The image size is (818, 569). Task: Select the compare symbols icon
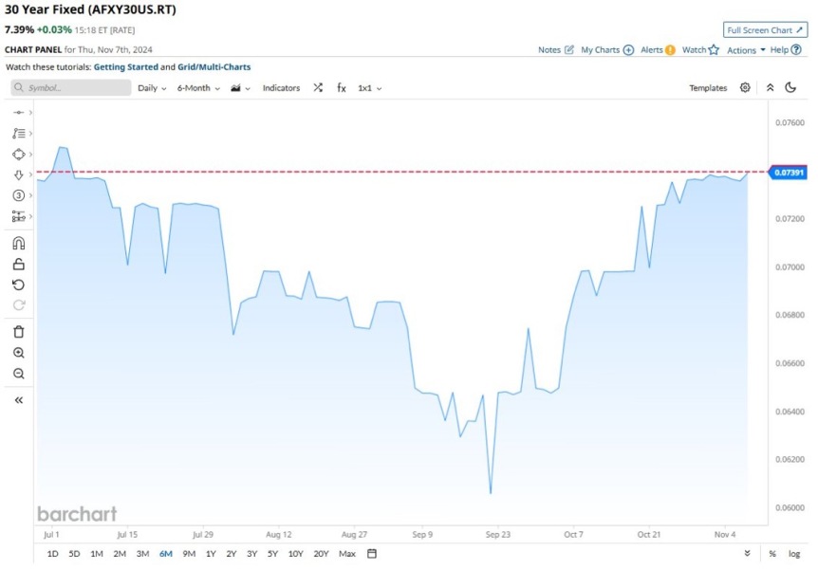pos(317,87)
